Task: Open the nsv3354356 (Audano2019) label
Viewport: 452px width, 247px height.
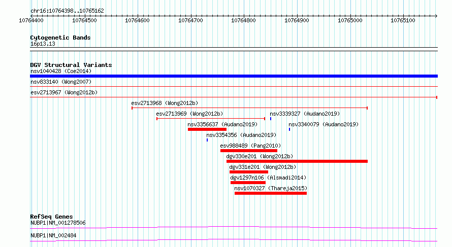Action: (x=241, y=135)
